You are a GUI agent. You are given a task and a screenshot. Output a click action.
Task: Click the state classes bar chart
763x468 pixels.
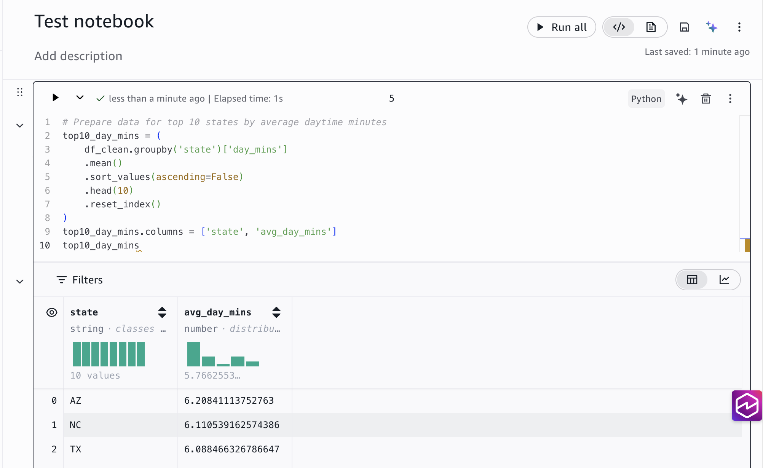pos(109,354)
